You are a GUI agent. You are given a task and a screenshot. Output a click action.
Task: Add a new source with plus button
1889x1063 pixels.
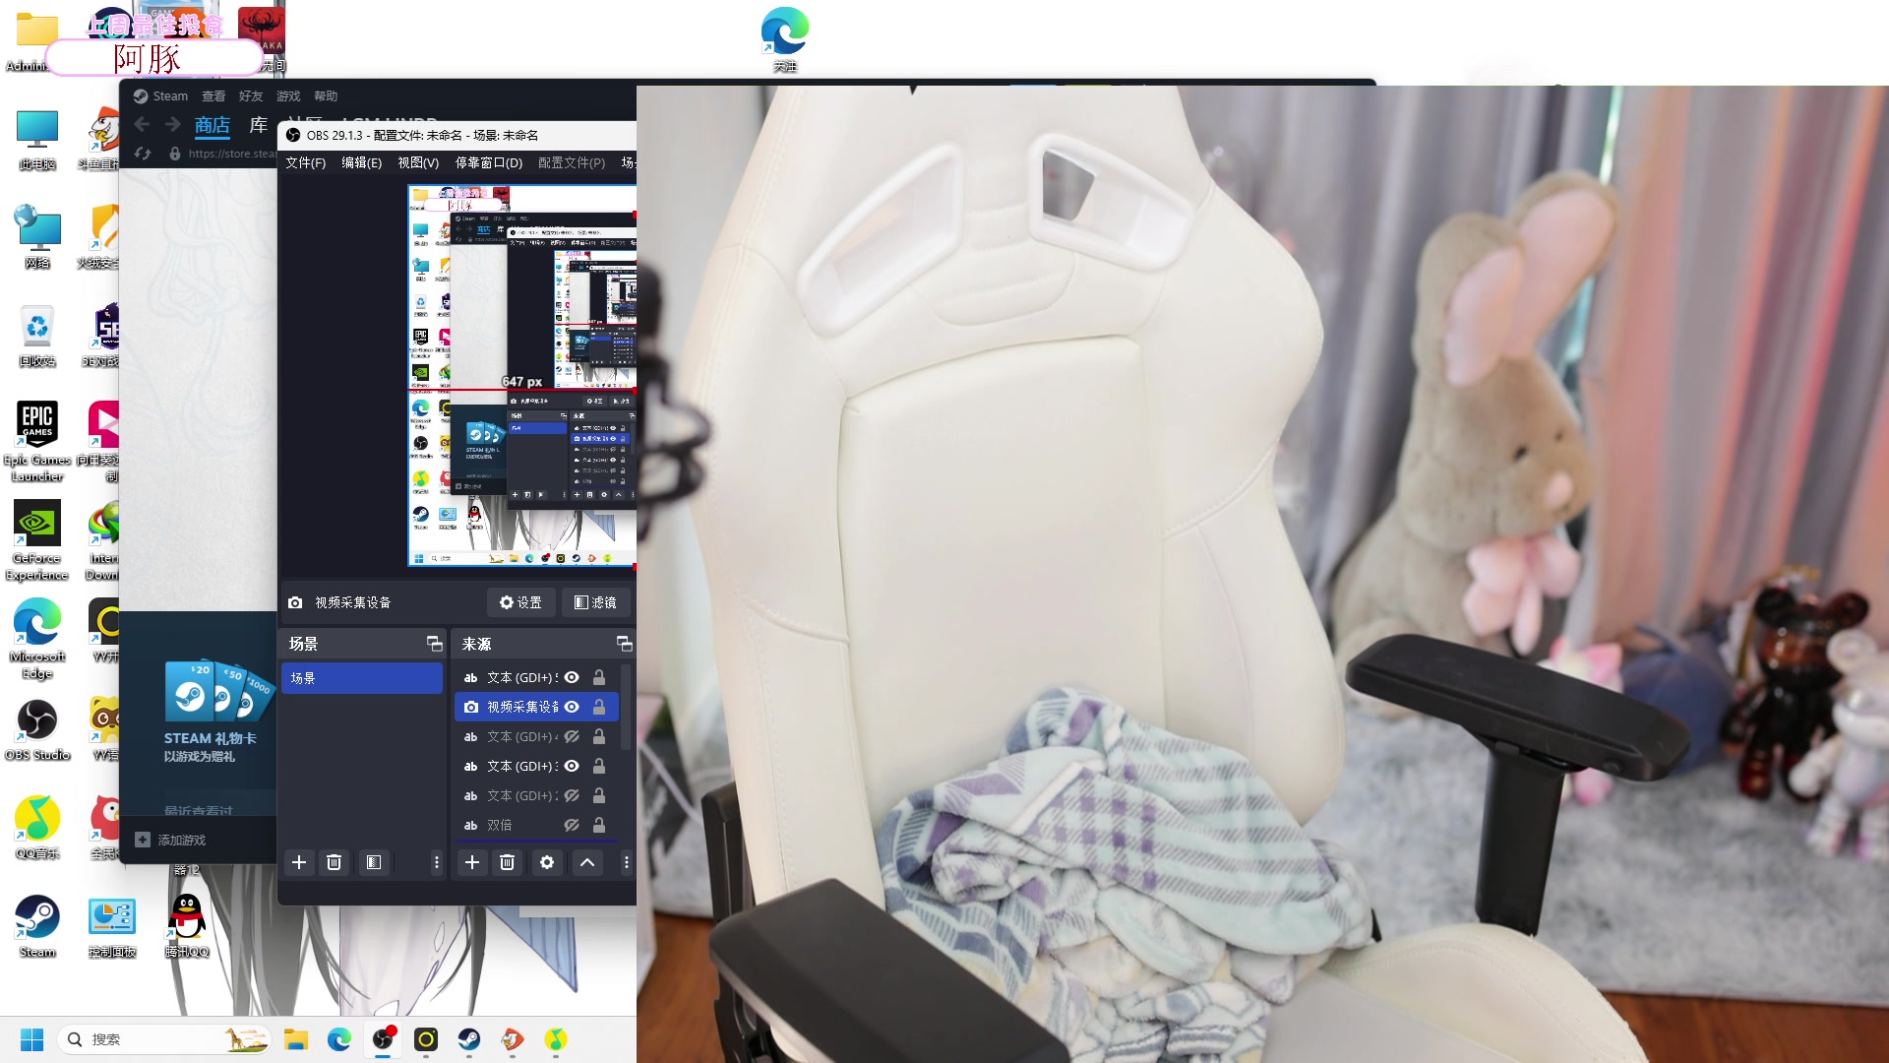click(472, 862)
